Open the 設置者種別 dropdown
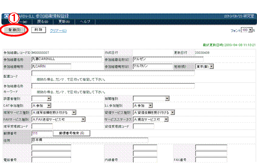This screenshot has height=163, width=257. [41, 99]
